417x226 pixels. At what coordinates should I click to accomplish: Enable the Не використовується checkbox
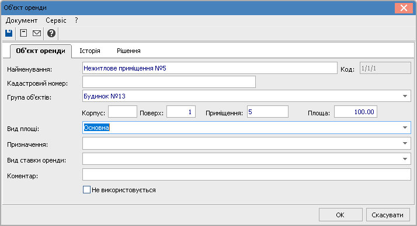point(86,190)
